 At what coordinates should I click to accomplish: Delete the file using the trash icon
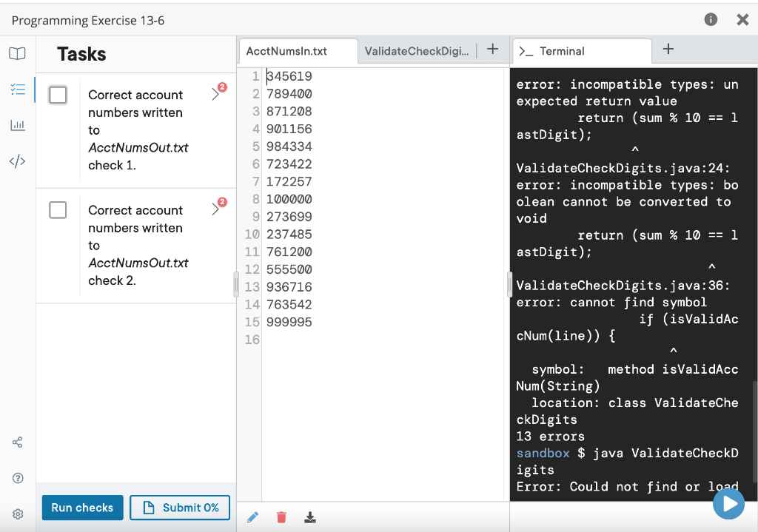pyautogui.click(x=281, y=516)
